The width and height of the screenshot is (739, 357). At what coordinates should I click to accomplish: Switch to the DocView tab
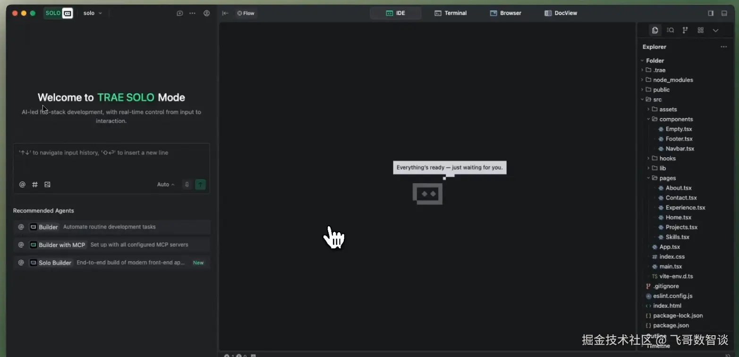[x=561, y=13]
